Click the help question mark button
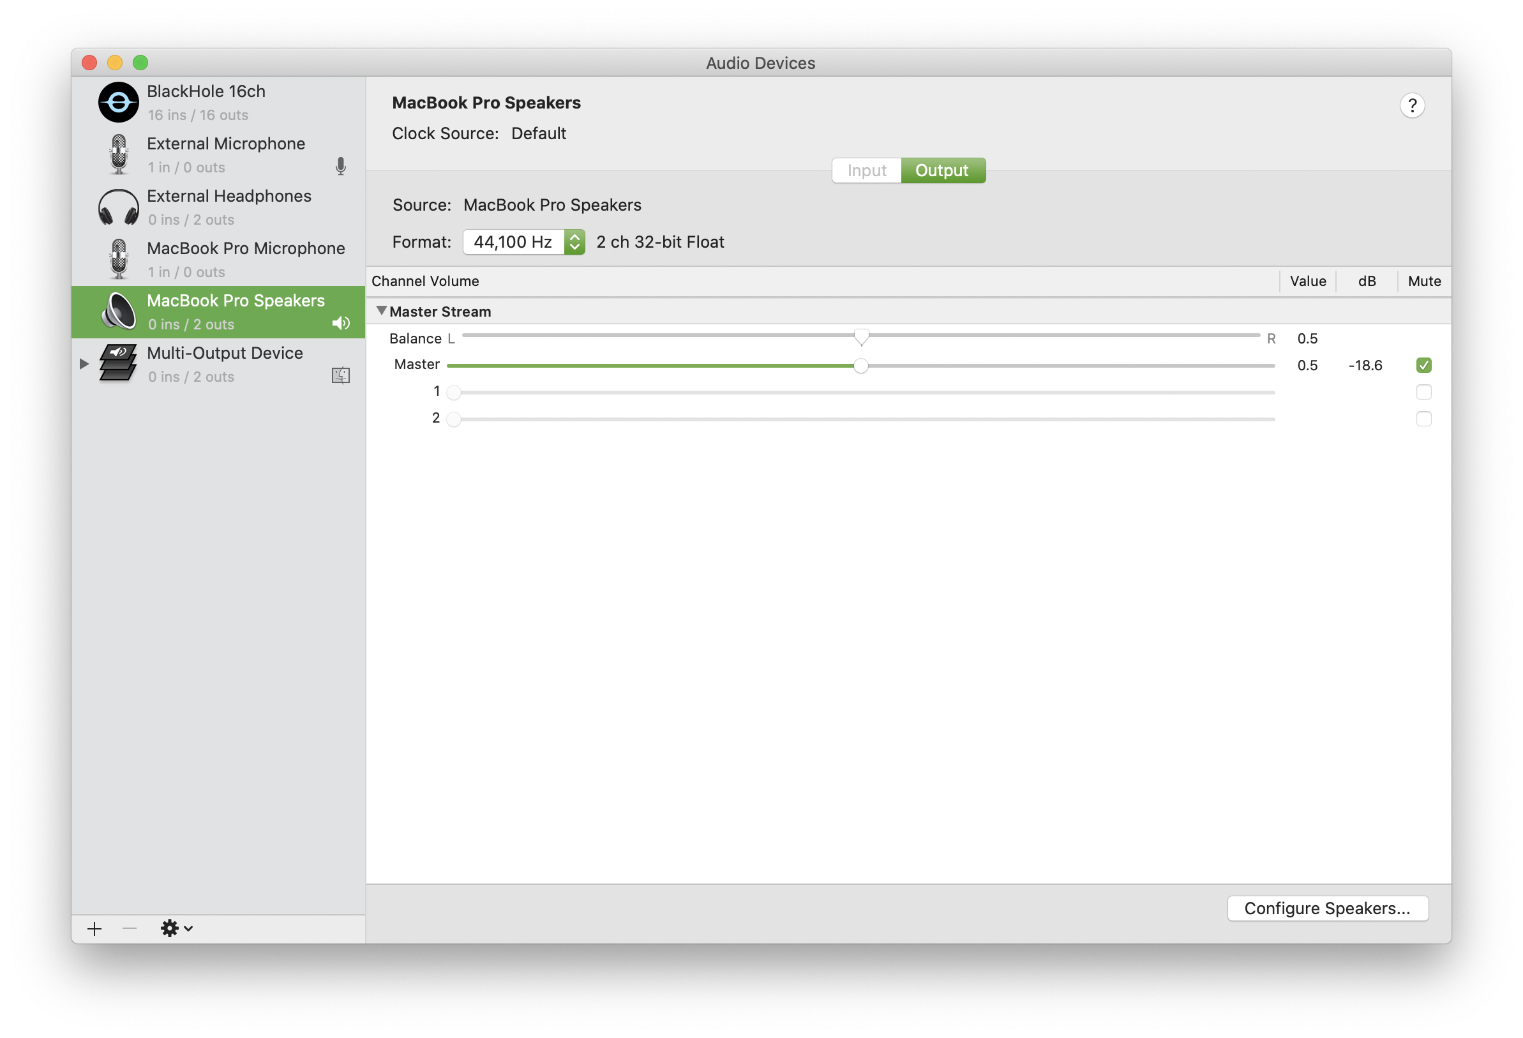1523x1038 pixels. click(x=1412, y=105)
